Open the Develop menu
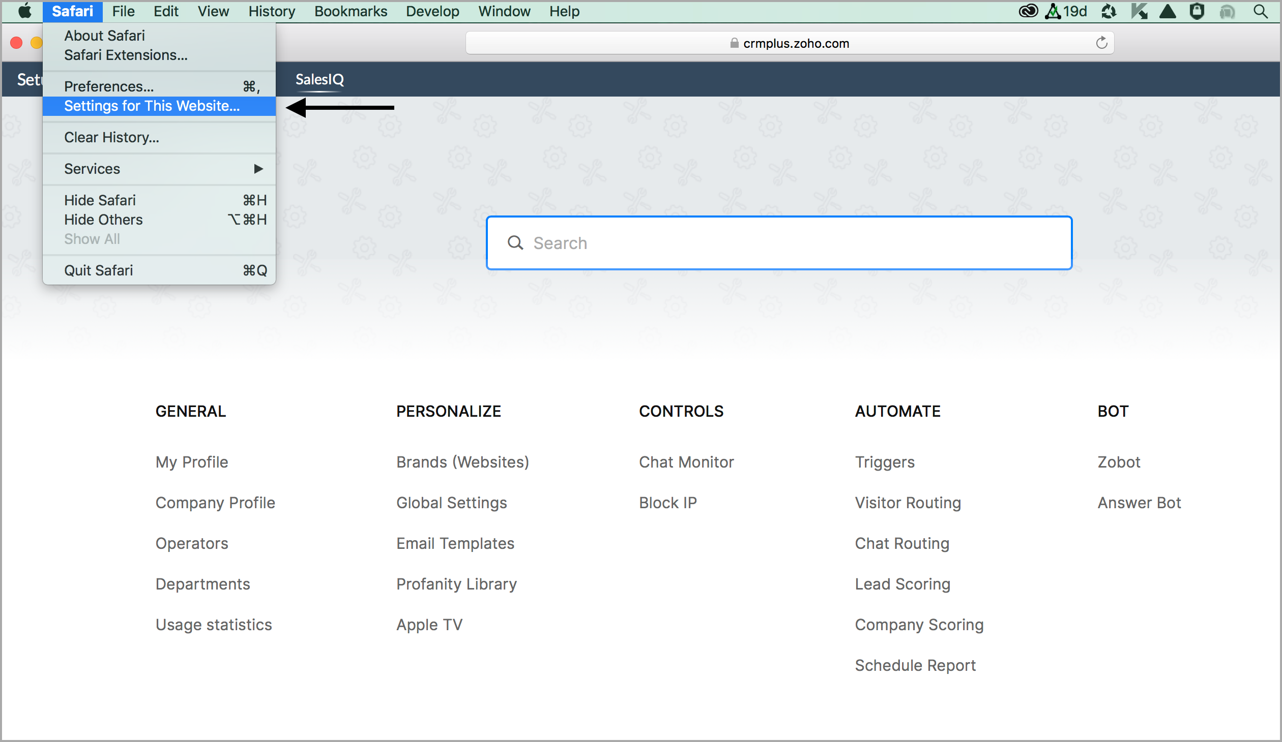The width and height of the screenshot is (1282, 742). [432, 11]
